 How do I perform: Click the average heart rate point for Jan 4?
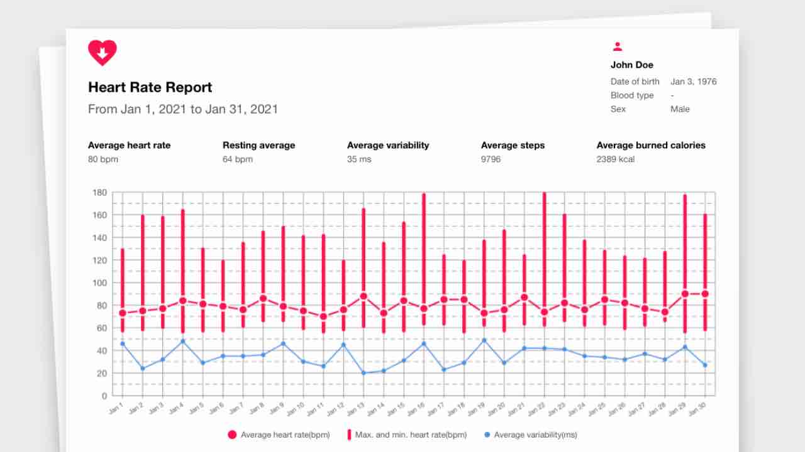183,301
